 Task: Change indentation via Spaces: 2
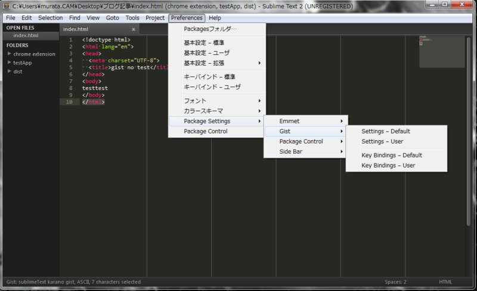pyautogui.click(x=395, y=282)
